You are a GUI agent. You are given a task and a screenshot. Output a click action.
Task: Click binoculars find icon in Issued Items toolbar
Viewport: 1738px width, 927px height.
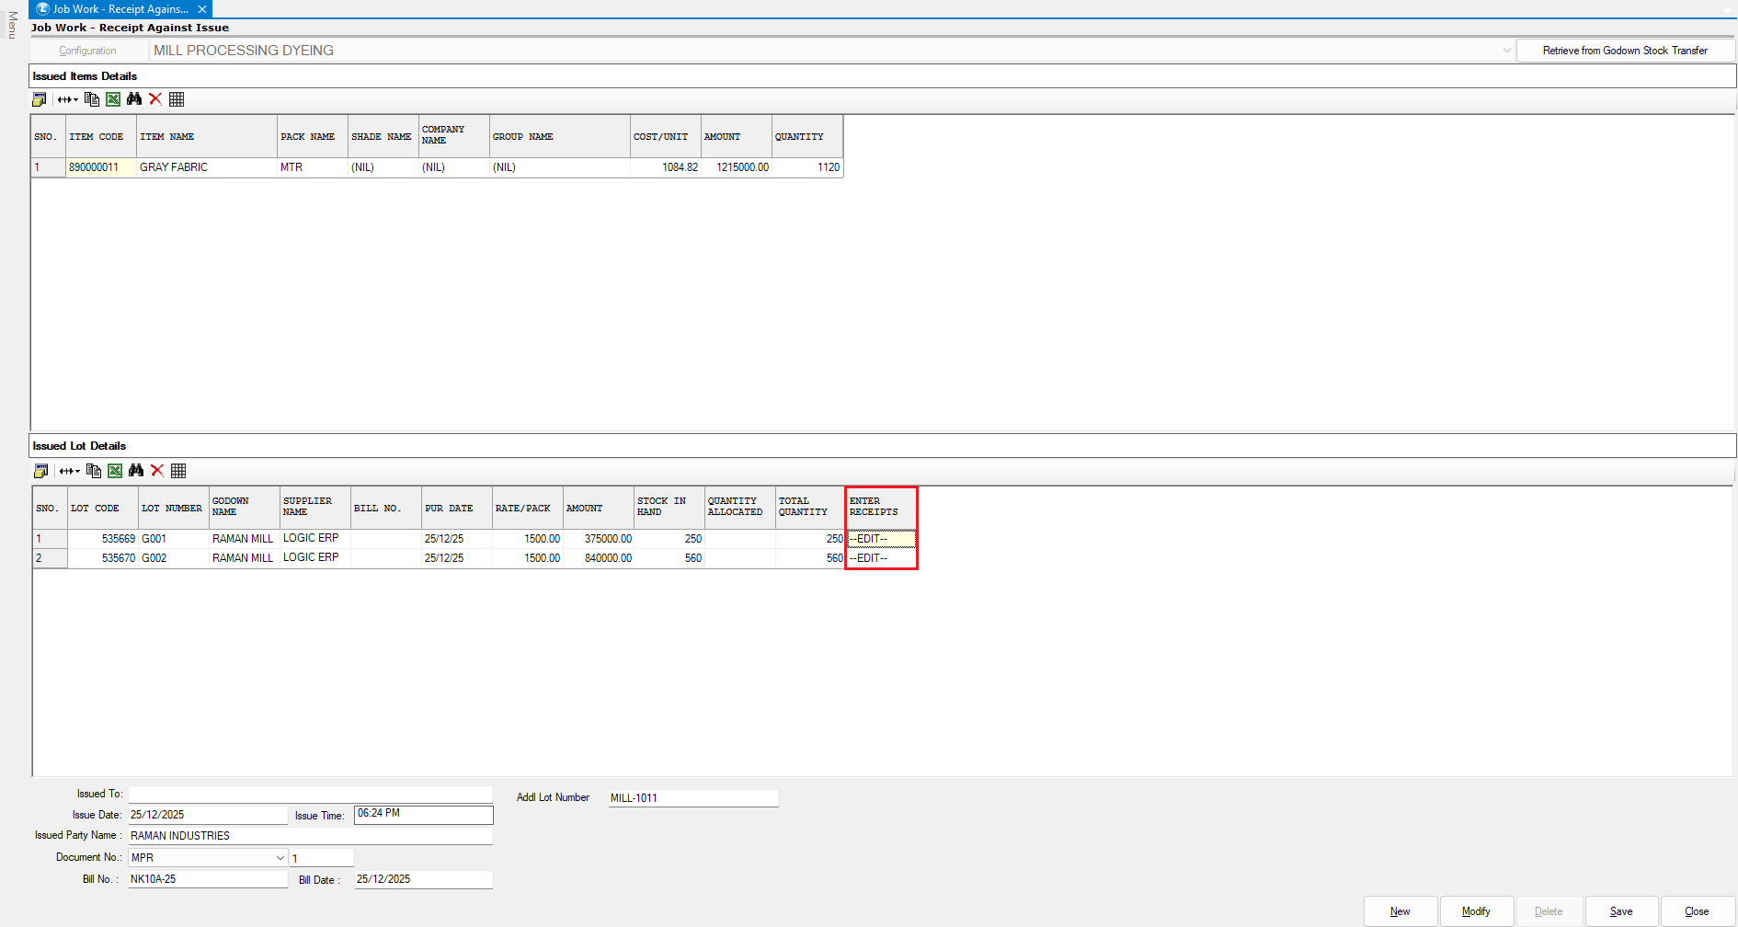point(134,99)
